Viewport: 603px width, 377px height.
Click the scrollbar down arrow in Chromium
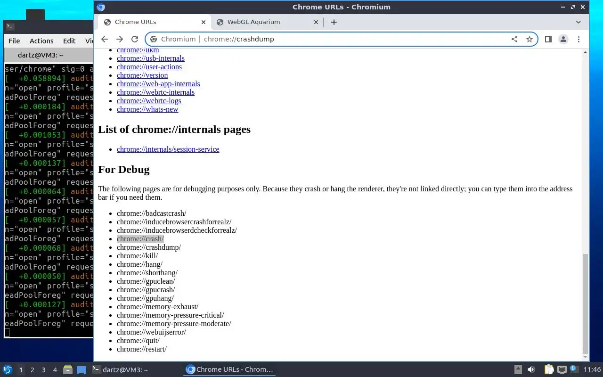click(x=585, y=357)
